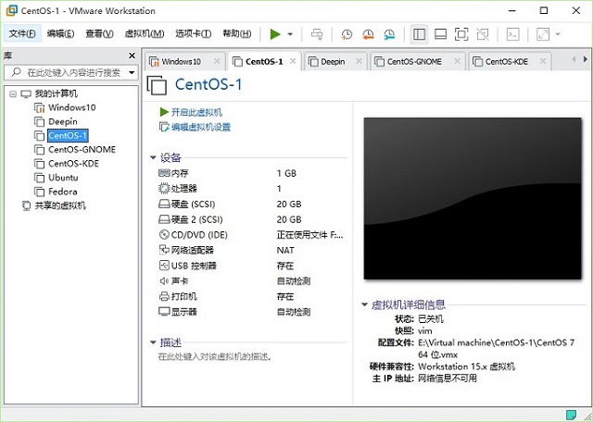Toggle the thumbnail bar view icon

(x=440, y=34)
